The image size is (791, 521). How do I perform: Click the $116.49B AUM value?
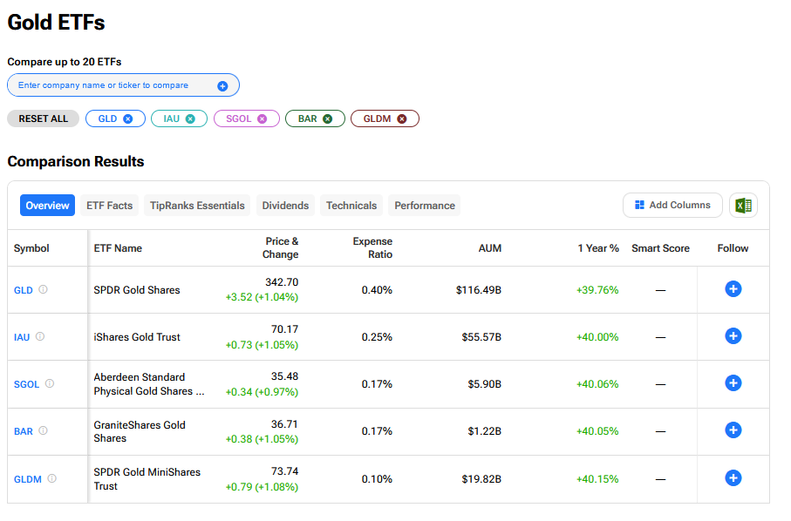click(479, 290)
